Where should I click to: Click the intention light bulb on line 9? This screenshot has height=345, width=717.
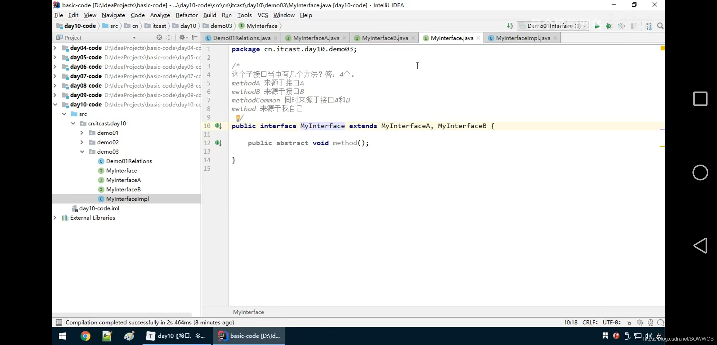pyautogui.click(x=238, y=118)
